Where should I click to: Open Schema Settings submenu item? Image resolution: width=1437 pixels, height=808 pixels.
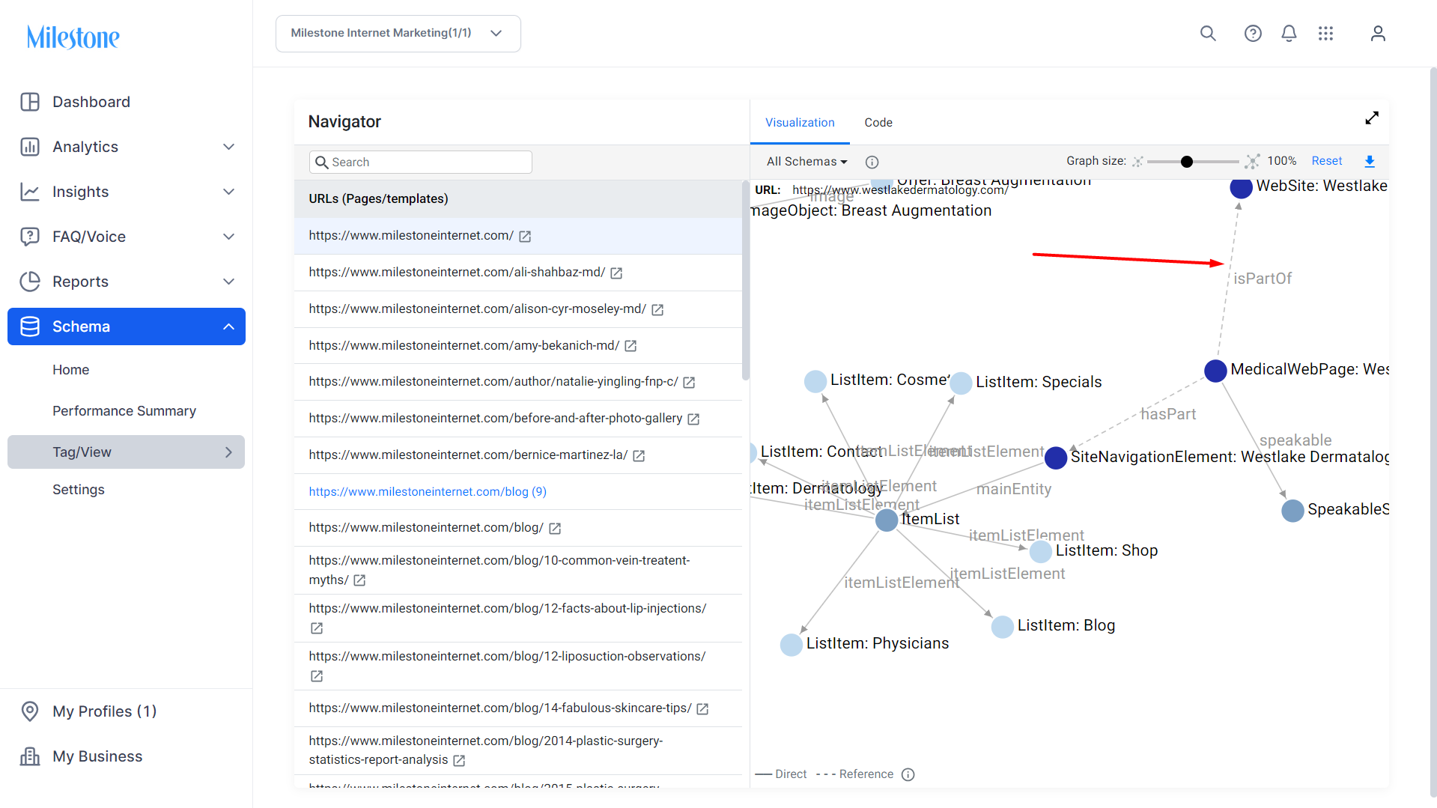coord(79,490)
